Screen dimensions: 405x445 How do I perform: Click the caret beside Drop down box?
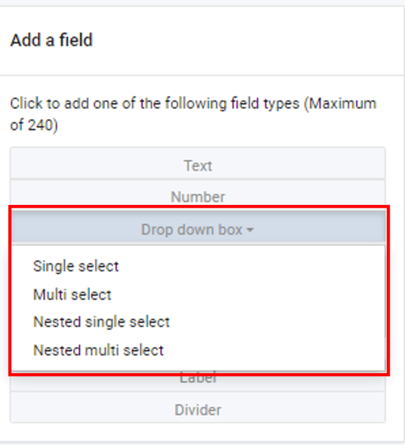coord(250,231)
